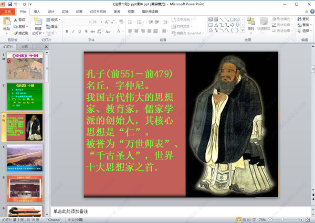Switch to the Transitions (切换) tab
315x223 pixels.
point(65,12)
